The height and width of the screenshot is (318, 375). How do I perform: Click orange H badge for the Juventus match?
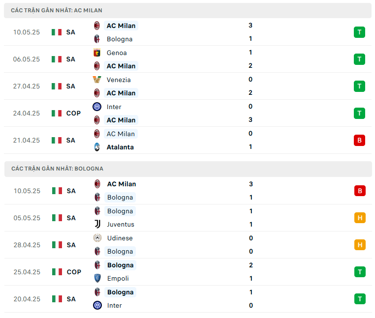point(359,218)
